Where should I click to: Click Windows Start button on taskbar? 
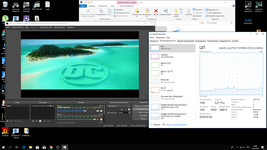pos(3,147)
